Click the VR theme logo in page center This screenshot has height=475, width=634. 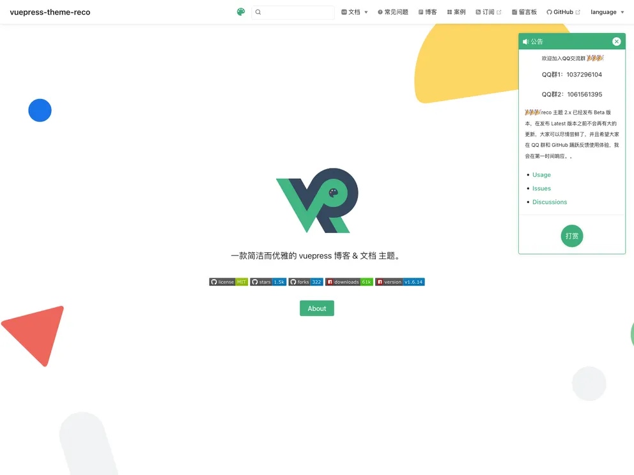click(316, 200)
